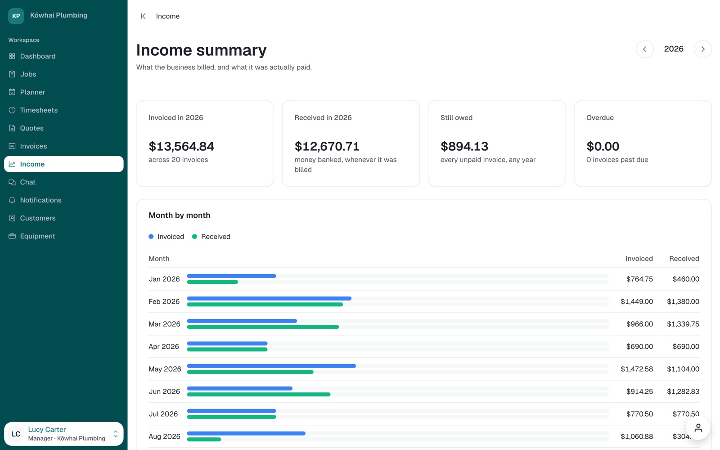
Task: Go to previous year 2025
Action: pyautogui.click(x=644, y=49)
